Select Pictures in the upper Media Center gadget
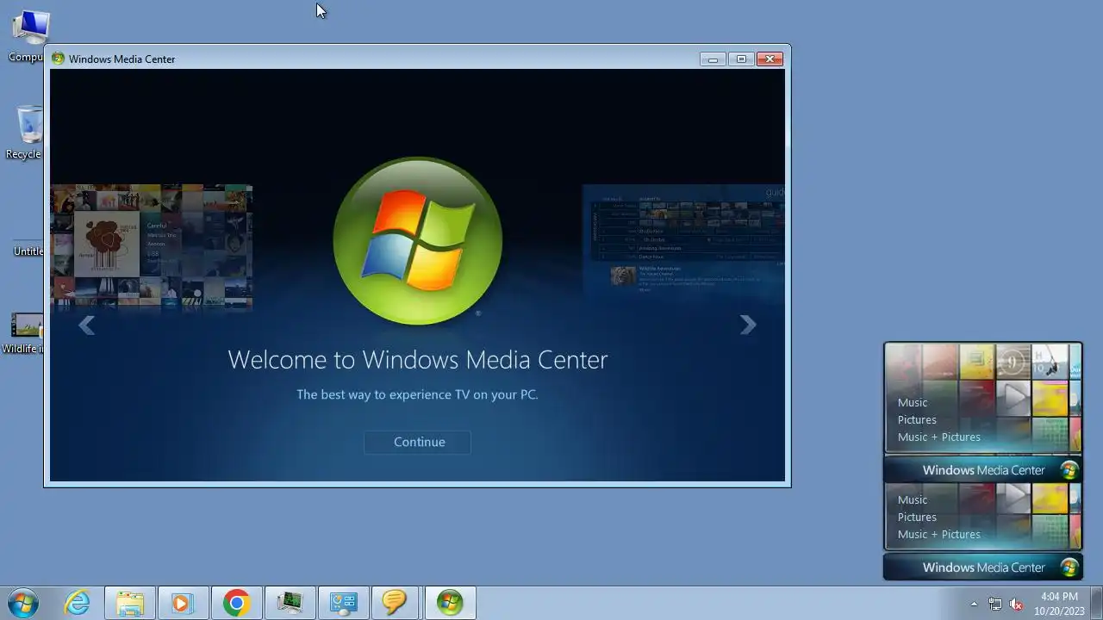 (917, 419)
